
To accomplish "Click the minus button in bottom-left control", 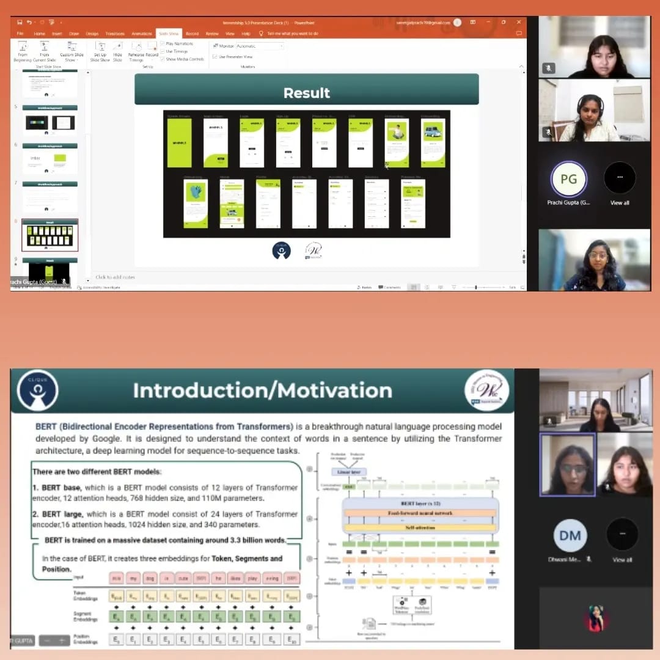I will tap(47, 640).
